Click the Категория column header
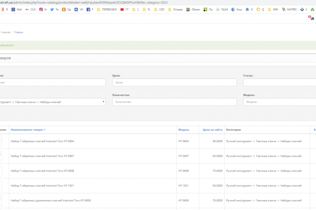 [233, 130]
